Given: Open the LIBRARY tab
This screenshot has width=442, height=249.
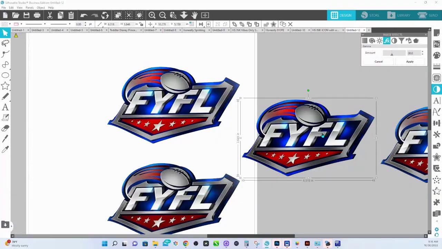Looking at the screenshot, I should coord(399,15).
